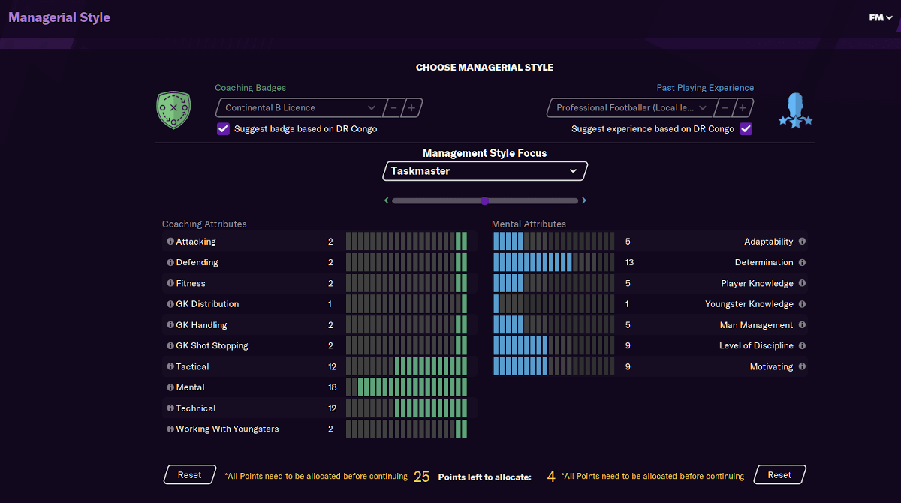Open the Coaching Badges dropdown
901x503 pixels.
(x=301, y=108)
